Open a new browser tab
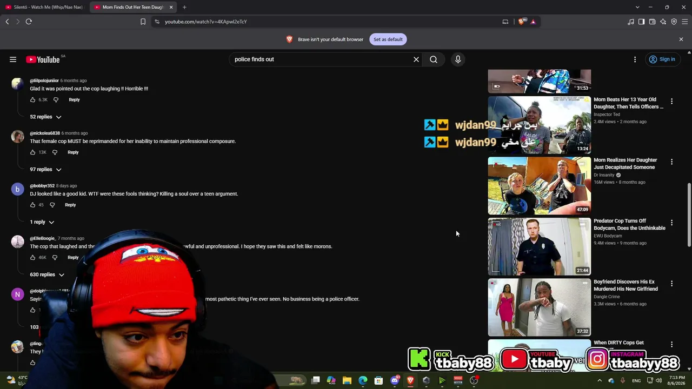This screenshot has height=389, width=692. pyautogui.click(x=184, y=7)
